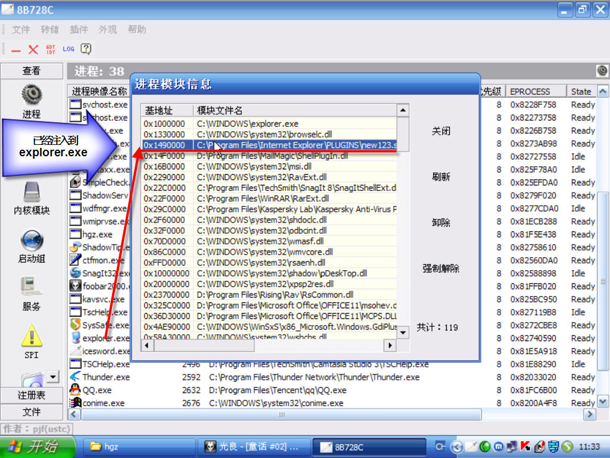This screenshot has width=610, height=458.
Task: Click the State column header
Action: (581, 91)
